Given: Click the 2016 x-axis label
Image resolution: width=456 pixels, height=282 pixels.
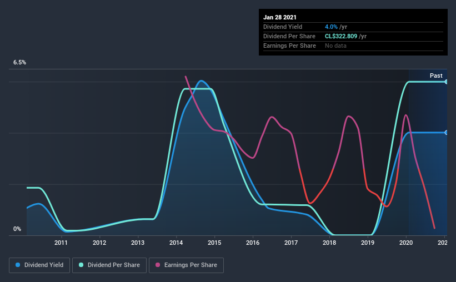Looking at the screenshot, I should point(253,243).
